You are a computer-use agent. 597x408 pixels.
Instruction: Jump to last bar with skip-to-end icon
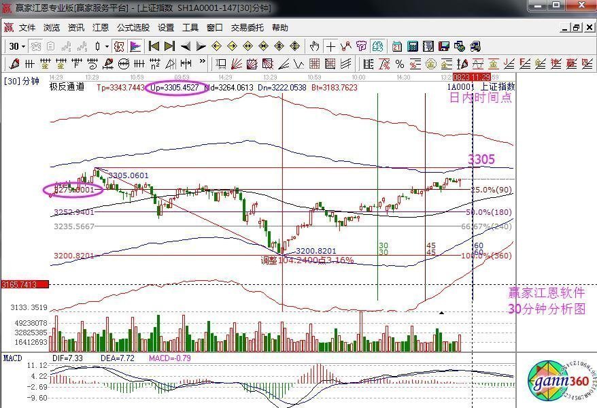pos(169,46)
